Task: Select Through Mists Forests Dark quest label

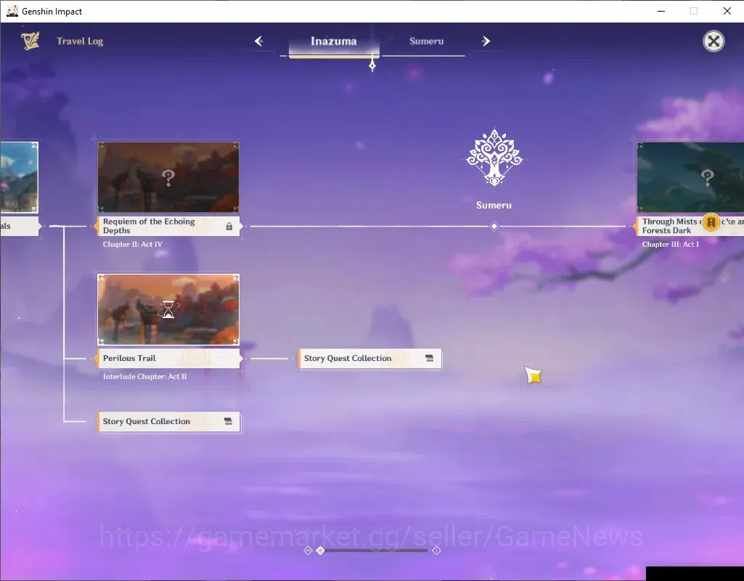Action: tap(690, 226)
